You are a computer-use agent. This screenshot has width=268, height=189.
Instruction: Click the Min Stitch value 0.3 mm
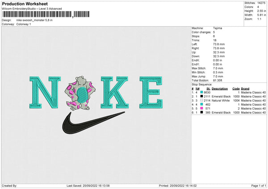tap(218, 72)
